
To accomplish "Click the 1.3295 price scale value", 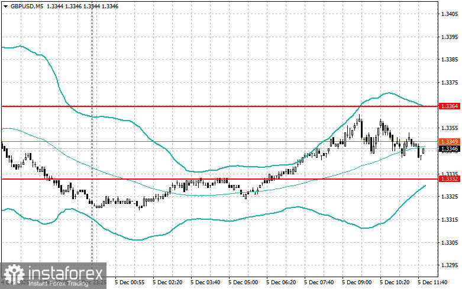I will (450, 265).
